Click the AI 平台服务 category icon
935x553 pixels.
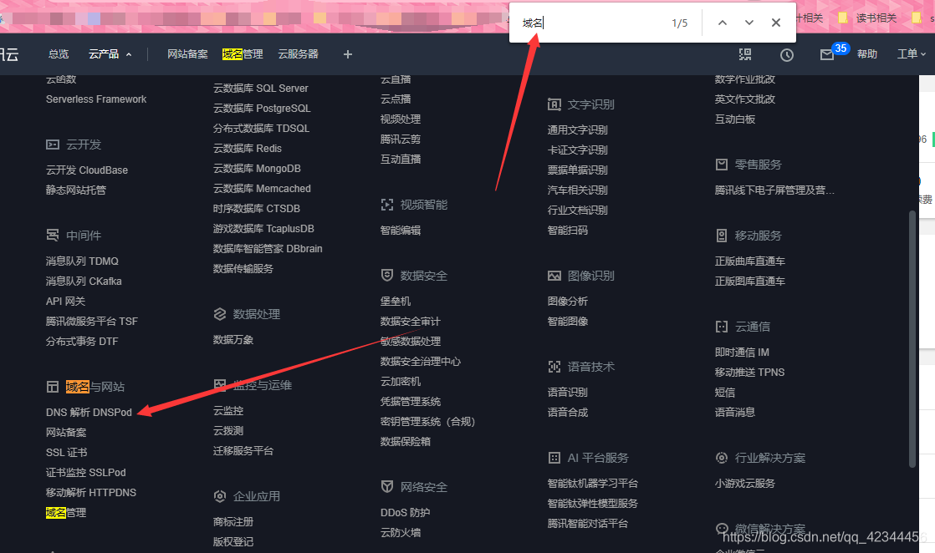554,458
